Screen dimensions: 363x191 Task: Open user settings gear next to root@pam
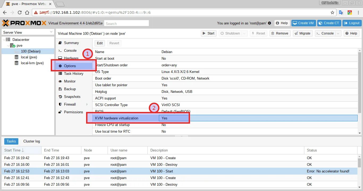click(269, 23)
